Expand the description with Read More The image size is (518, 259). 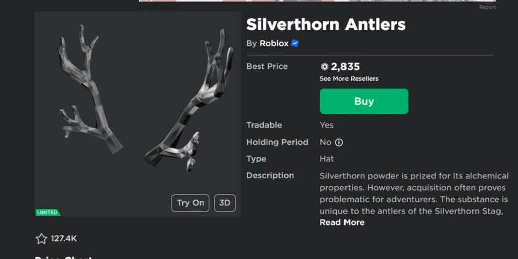[x=342, y=223]
